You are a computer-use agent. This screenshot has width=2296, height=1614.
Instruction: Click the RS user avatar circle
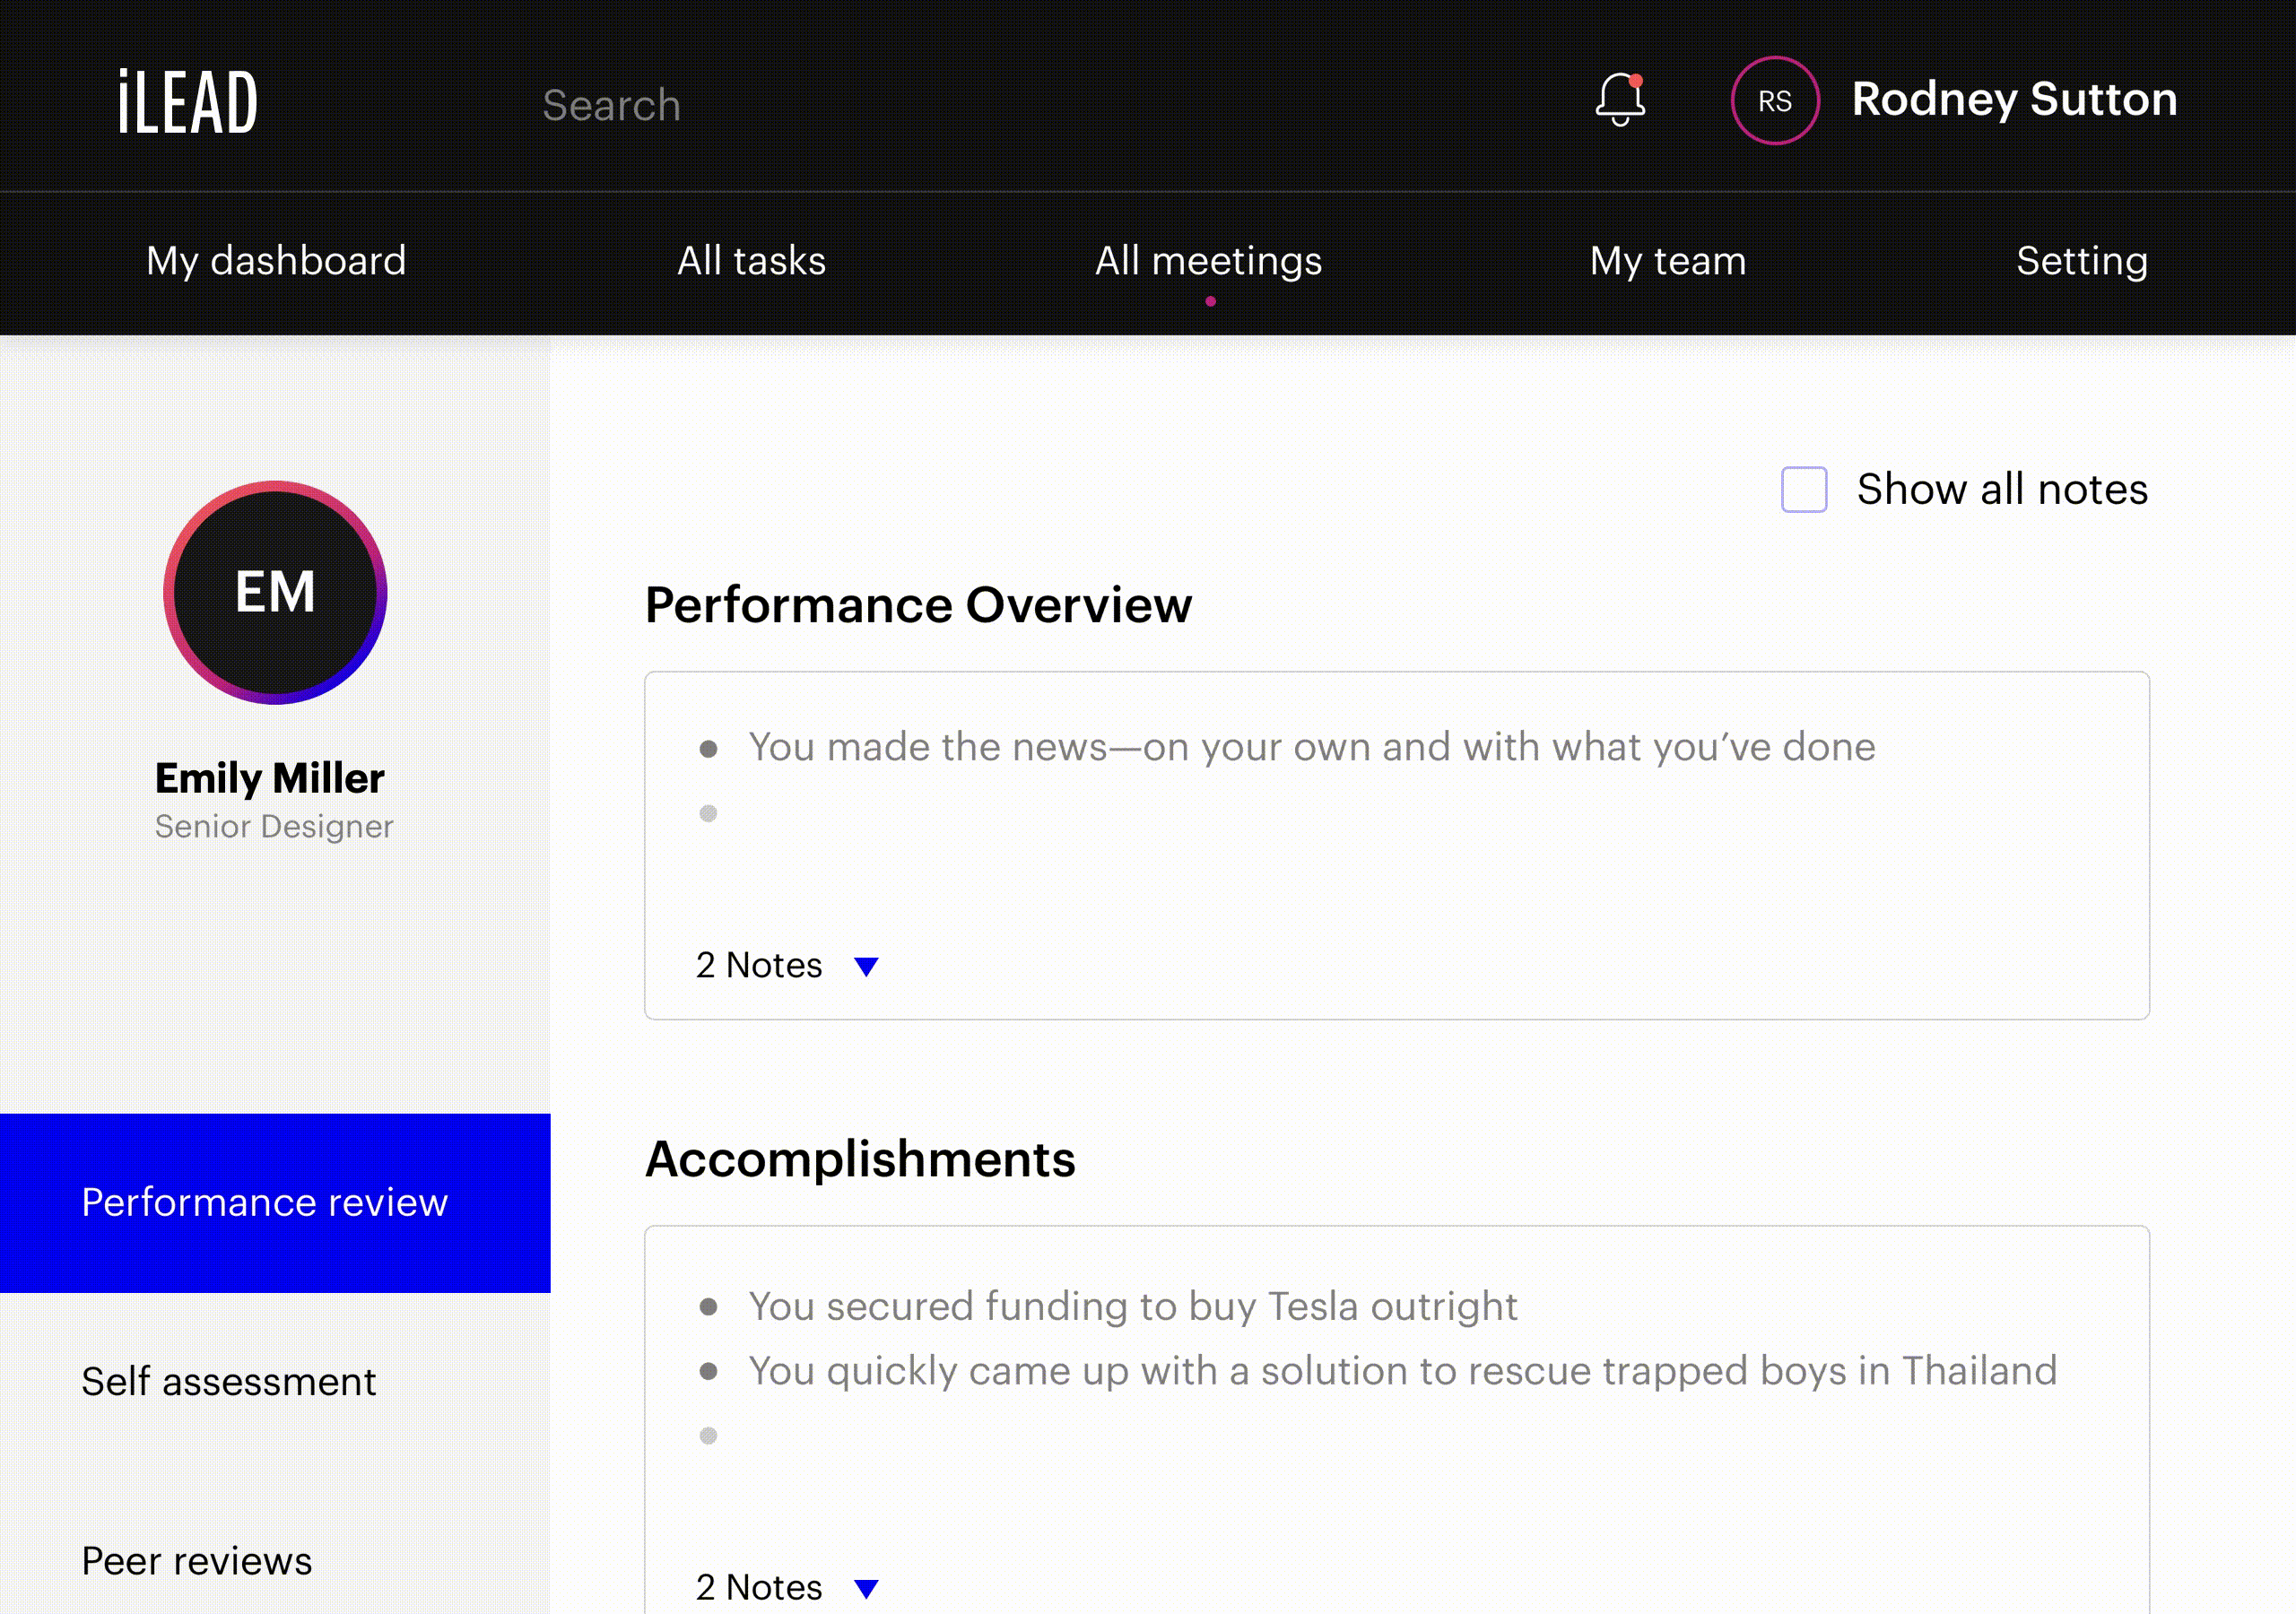point(1774,101)
